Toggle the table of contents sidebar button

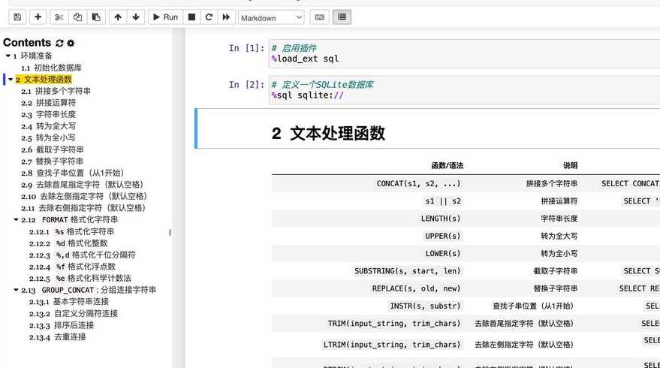[342, 17]
